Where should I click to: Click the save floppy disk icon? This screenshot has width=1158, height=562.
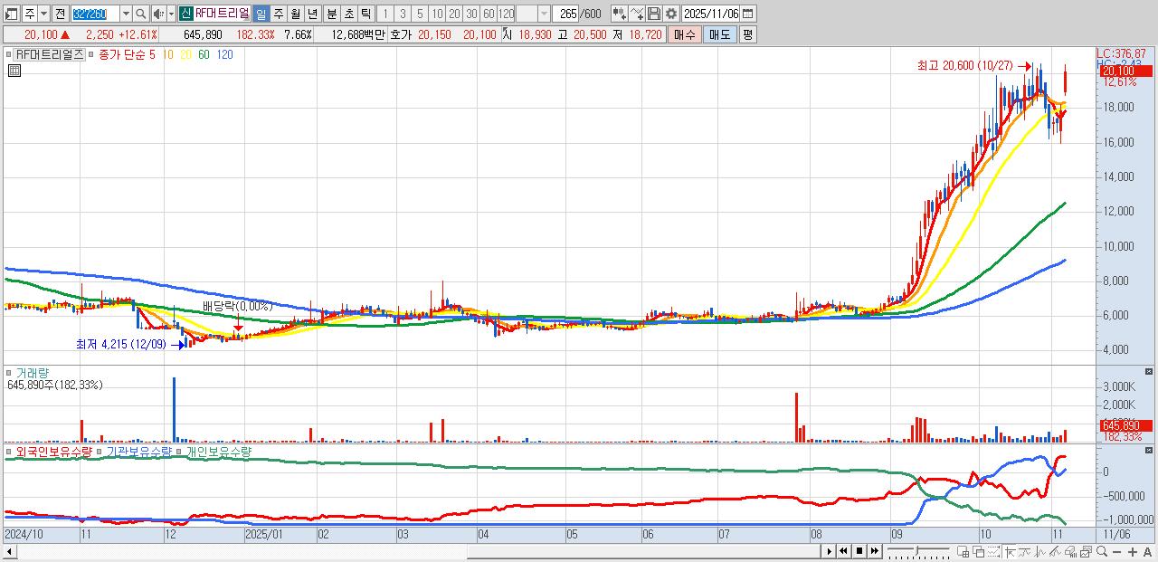pyautogui.click(x=654, y=14)
